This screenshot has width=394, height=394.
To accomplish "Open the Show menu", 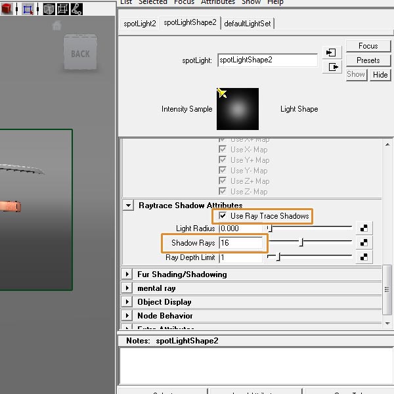I will 251,2.
